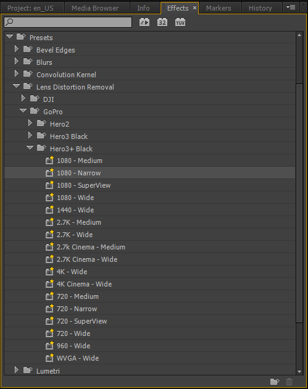
Task: Click the scrollbar up arrow
Action: [x=299, y=35]
